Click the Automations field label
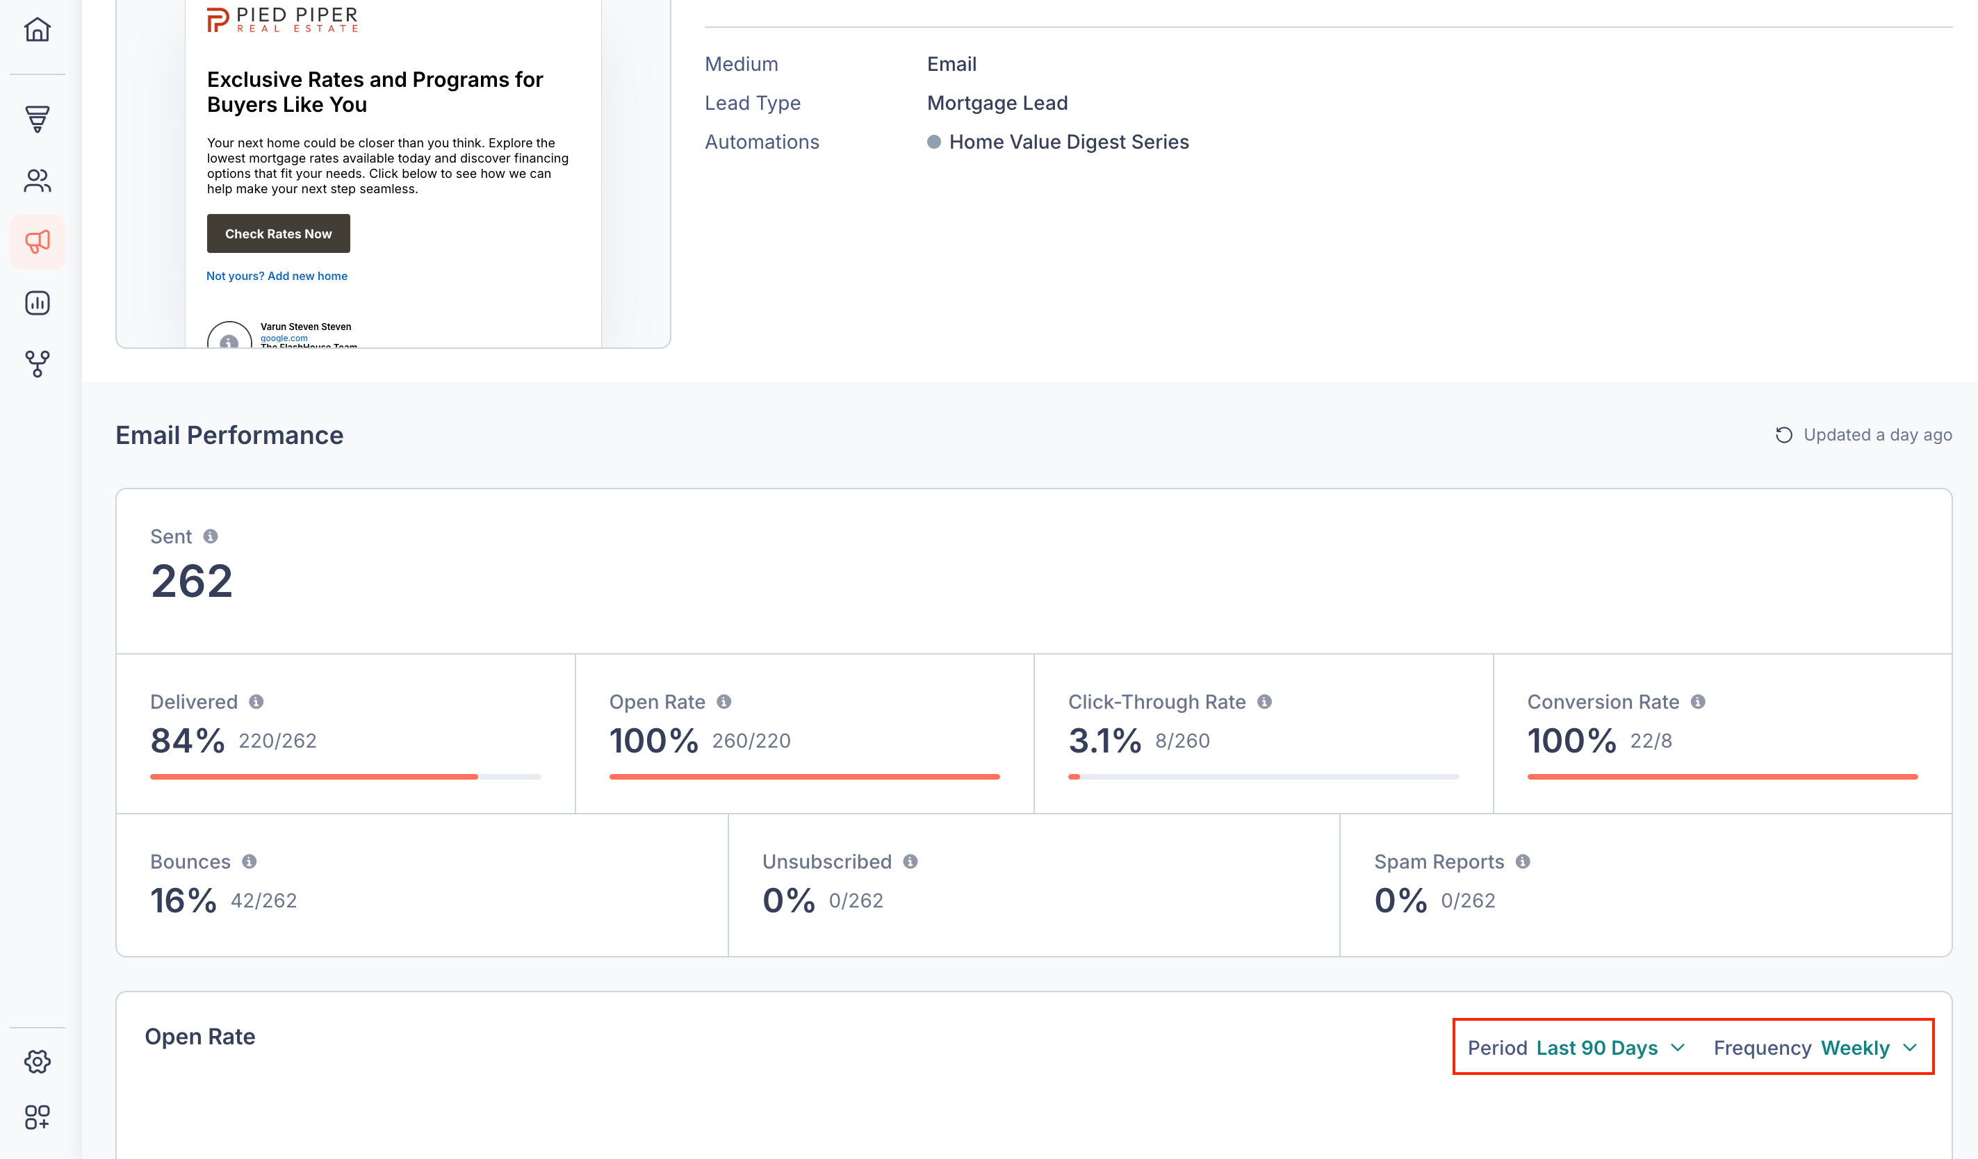 (x=761, y=142)
